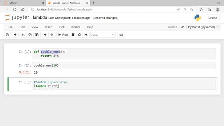This screenshot has width=224, height=126.
Task: Paste cells below
Action: pyautogui.click(x=37, y=35)
